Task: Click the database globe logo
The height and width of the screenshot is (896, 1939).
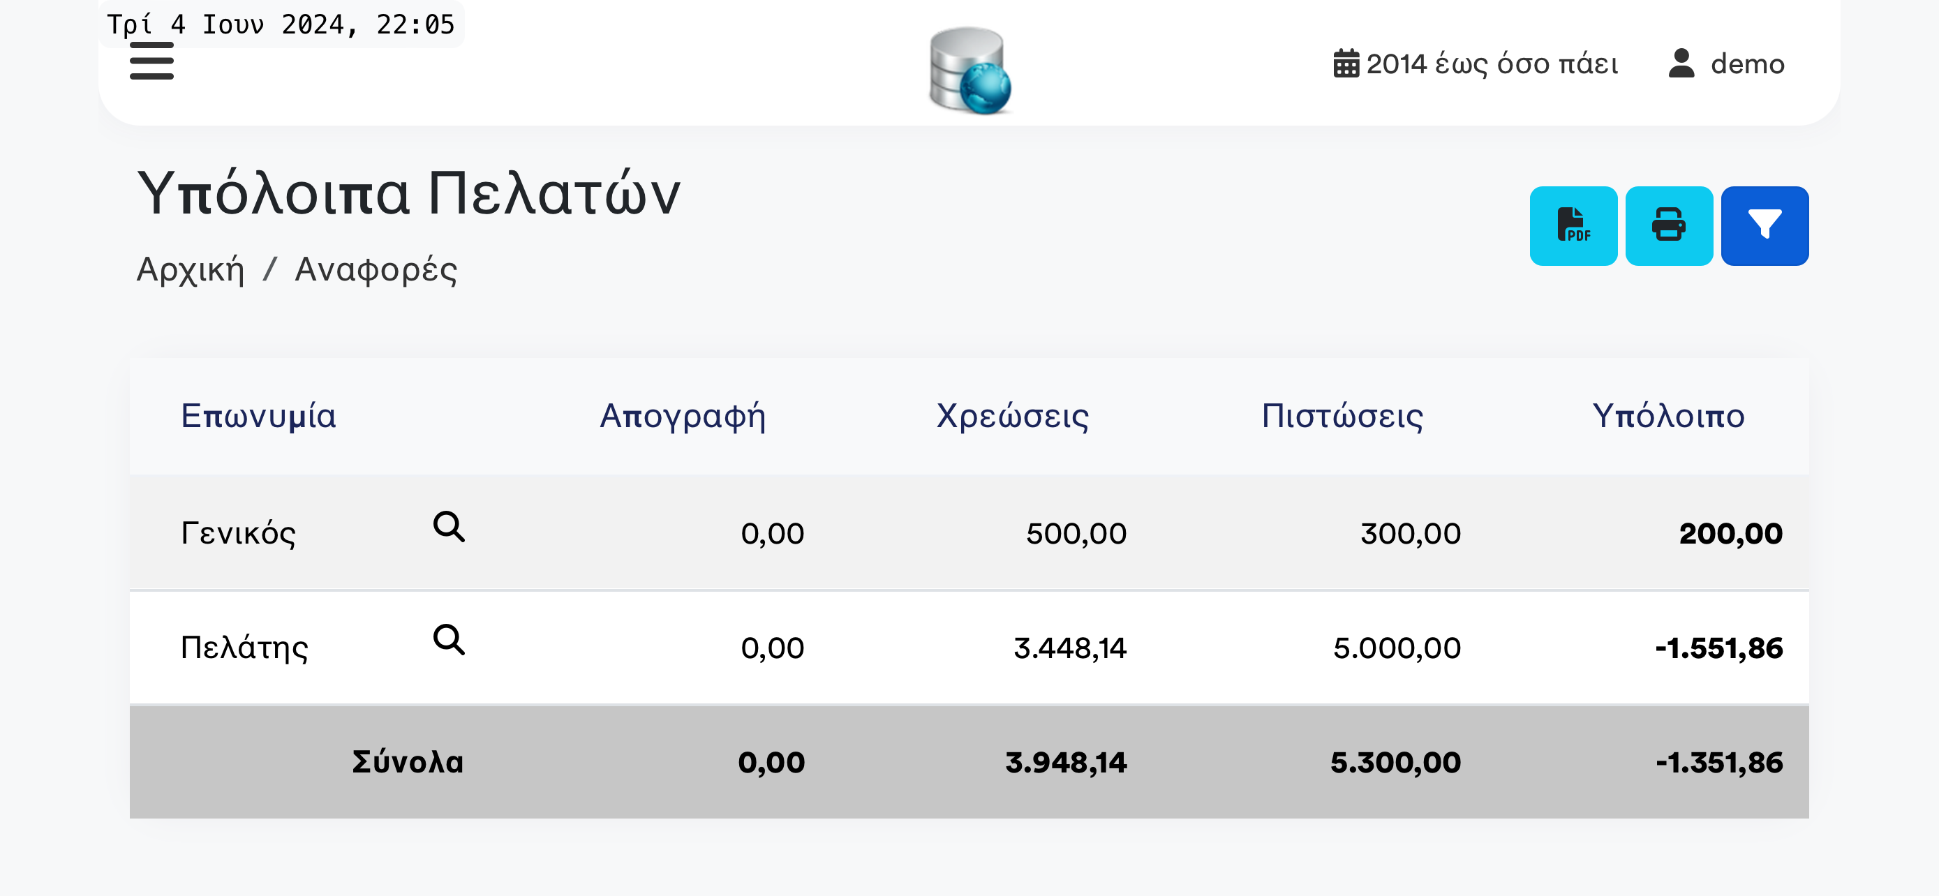Action: tap(969, 70)
